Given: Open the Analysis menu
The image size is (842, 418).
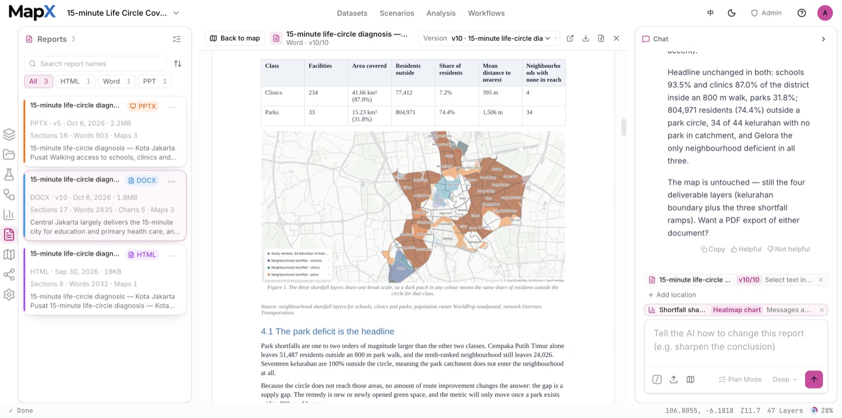Looking at the screenshot, I should (441, 13).
